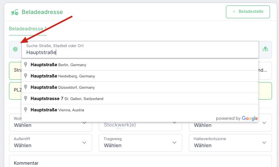Image resolution: width=279 pixels, height=167 pixels.
Task: Switch to the Beladeadresse 1 tab
Action: pos(28,29)
